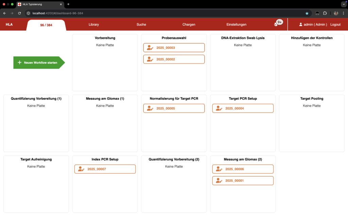The height and width of the screenshot is (217, 348).
Task: Click Keine Platte under Target Pooling
Action: click(312, 106)
